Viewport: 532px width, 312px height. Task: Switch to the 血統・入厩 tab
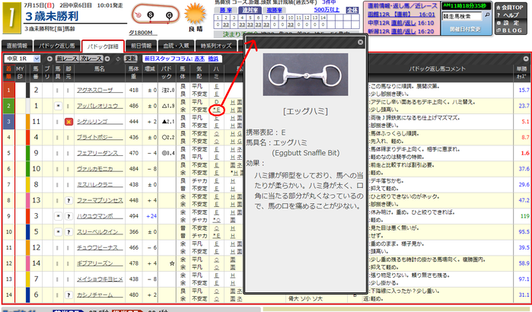click(x=176, y=46)
